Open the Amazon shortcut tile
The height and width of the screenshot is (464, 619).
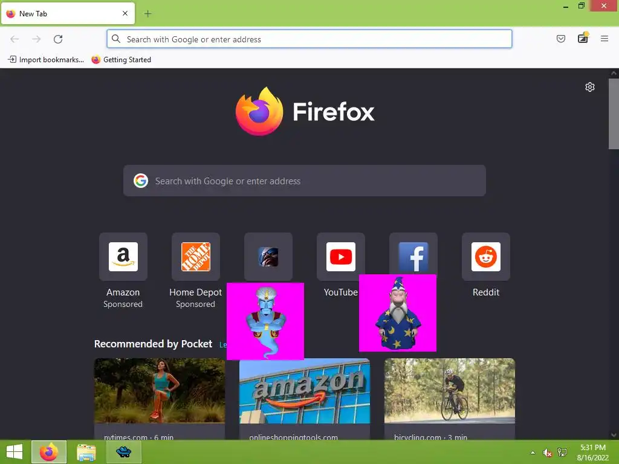point(123,257)
